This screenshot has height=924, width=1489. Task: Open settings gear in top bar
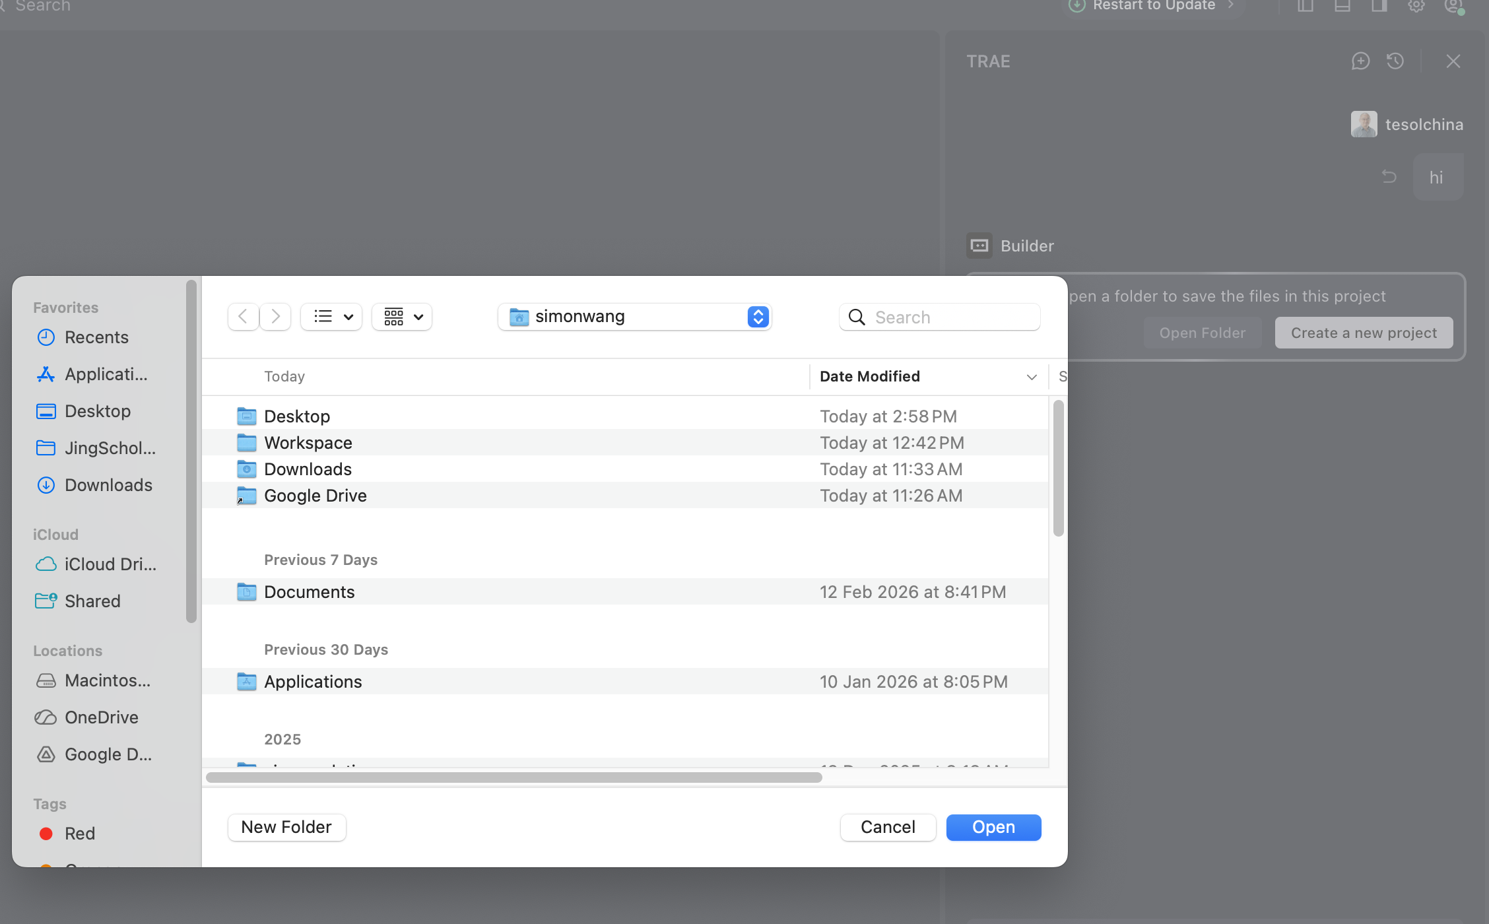(x=1416, y=6)
